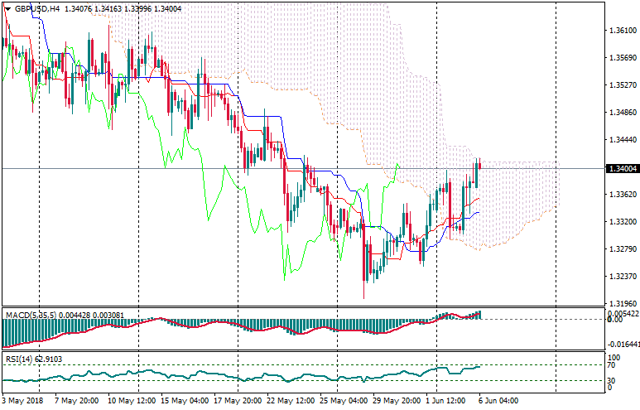
Task: Click the 1.34440 price axis label
Action: pyautogui.click(x=622, y=140)
